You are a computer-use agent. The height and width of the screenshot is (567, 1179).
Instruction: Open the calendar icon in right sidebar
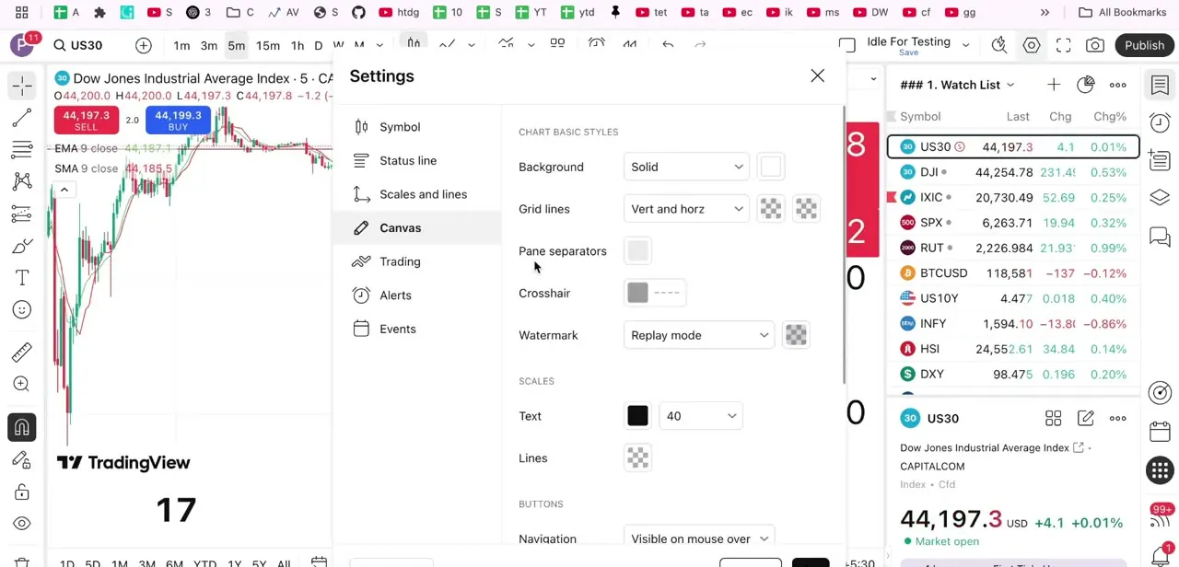[1160, 432]
